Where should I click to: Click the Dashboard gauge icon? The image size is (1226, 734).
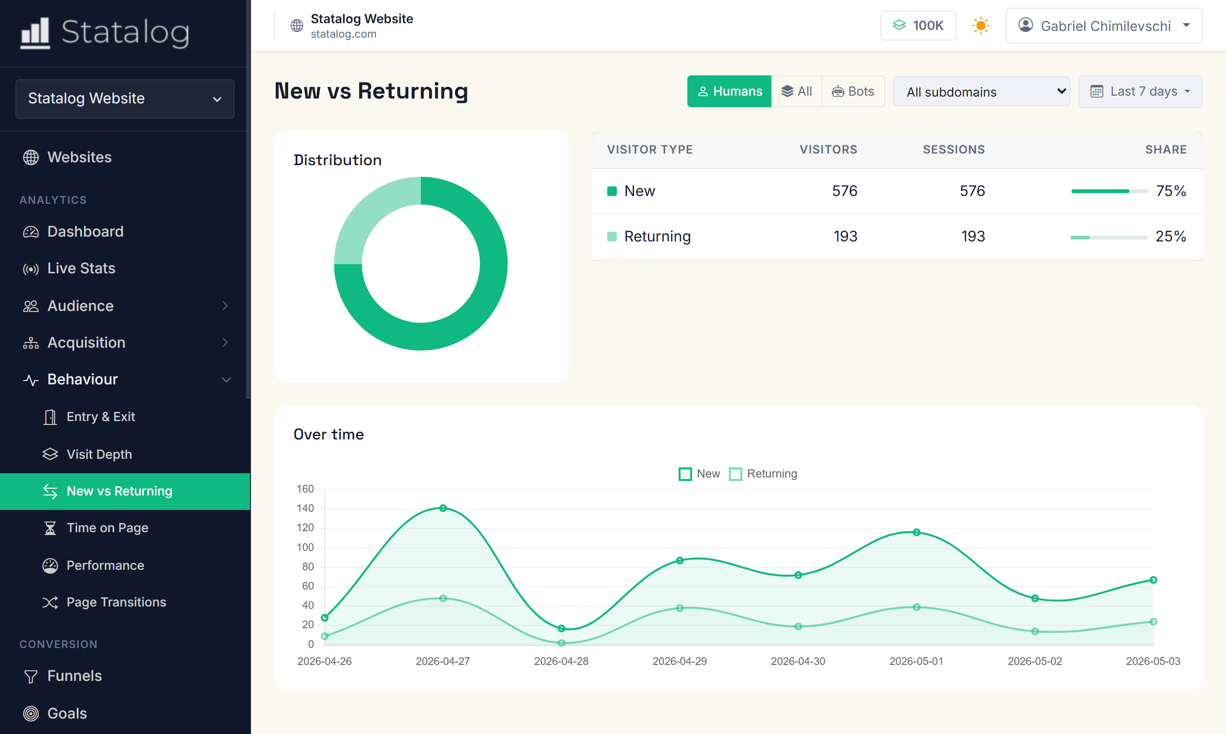[31, 232]
